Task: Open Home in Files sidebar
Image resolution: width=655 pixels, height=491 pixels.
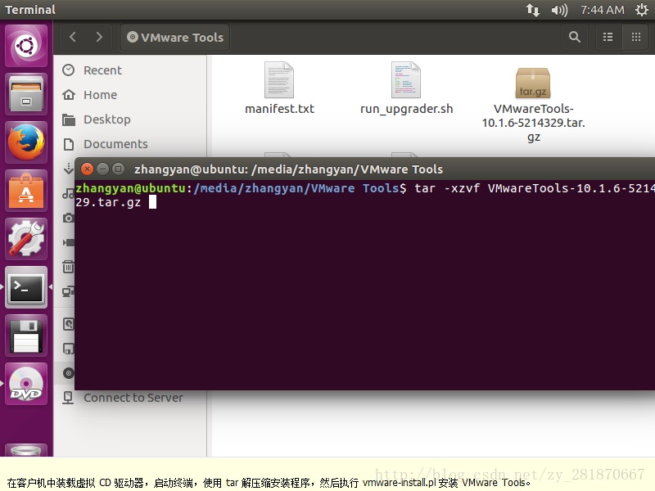Action: pyautogui.click(x=130, y=95)
